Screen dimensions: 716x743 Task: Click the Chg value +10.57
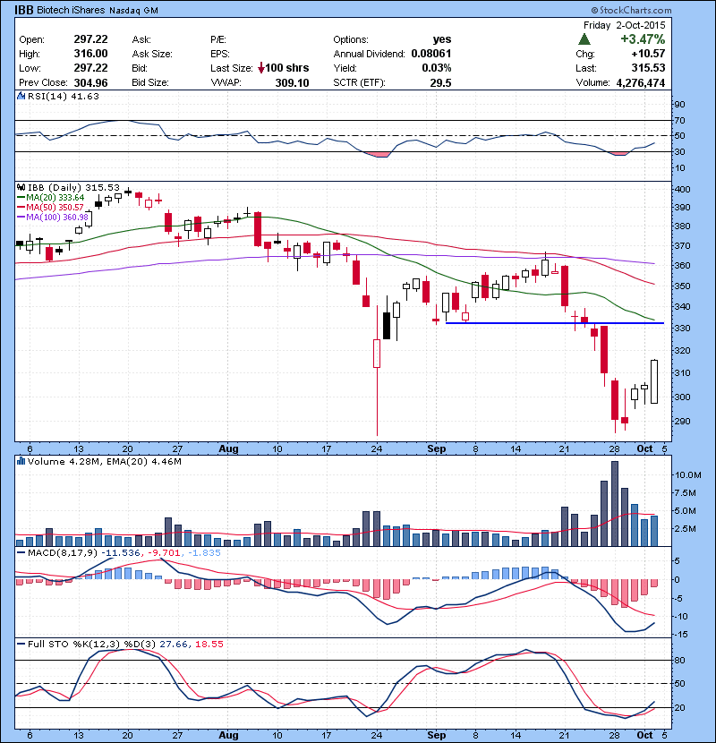[x=648, y=54]
